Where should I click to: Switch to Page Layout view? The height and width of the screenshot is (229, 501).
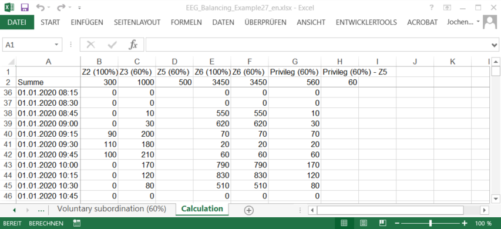364,223
